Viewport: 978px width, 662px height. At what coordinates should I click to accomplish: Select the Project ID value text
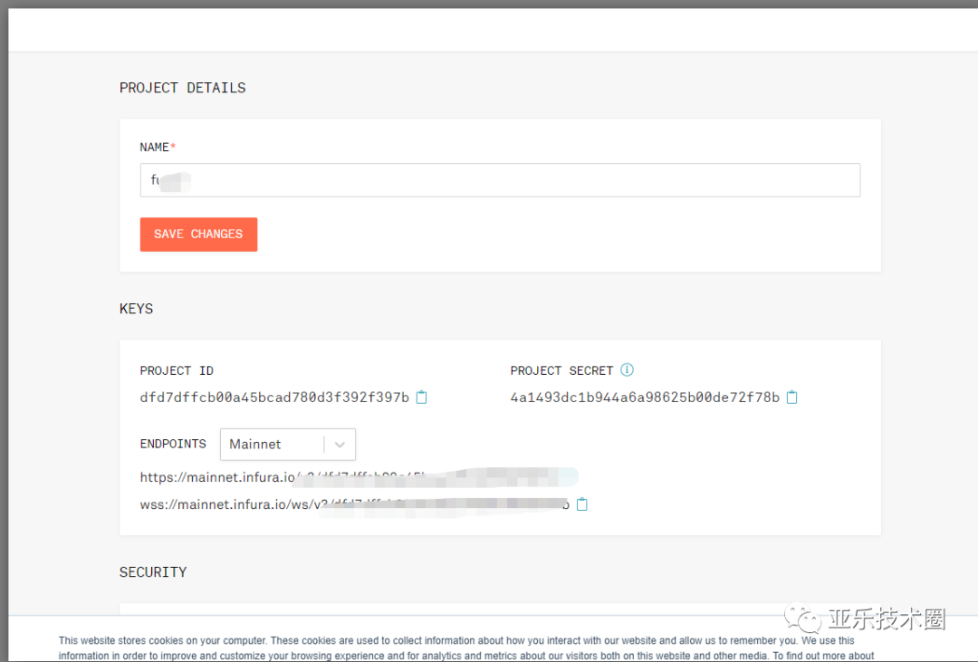(x=274, y=398)
